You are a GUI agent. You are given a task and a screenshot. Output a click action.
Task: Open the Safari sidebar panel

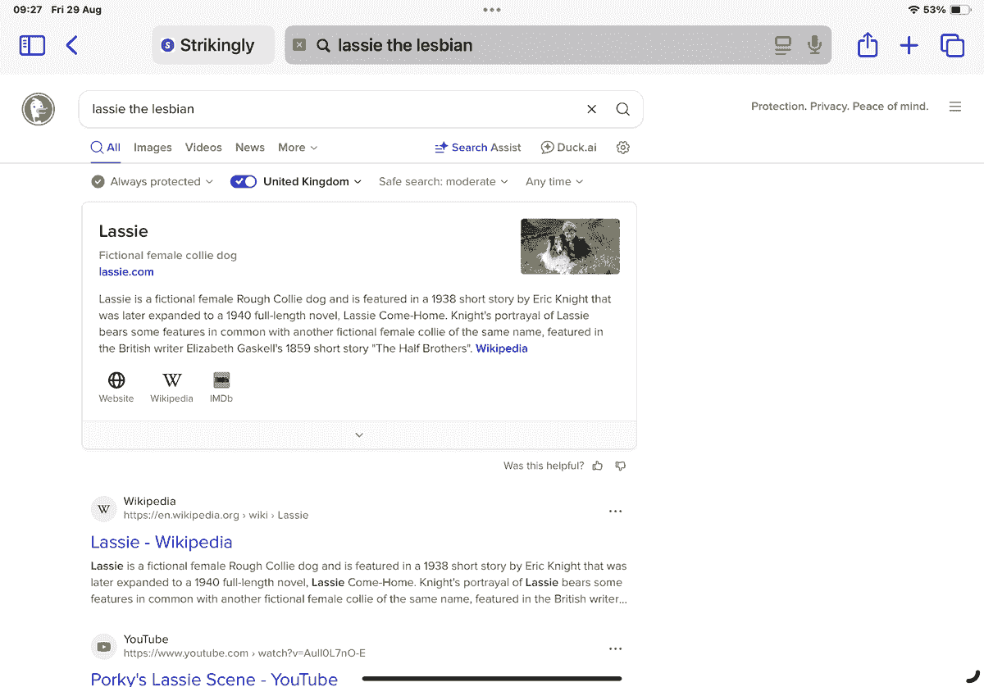coord(32,45)
